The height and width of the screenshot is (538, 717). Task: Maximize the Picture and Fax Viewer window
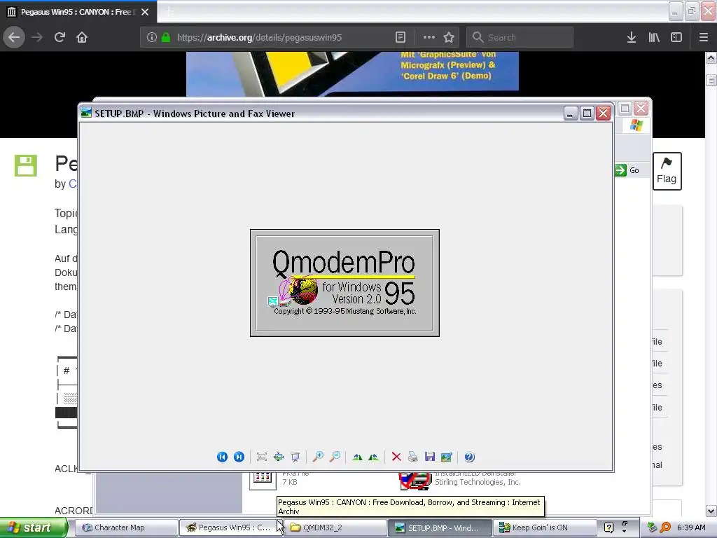[x=587, y=113]
